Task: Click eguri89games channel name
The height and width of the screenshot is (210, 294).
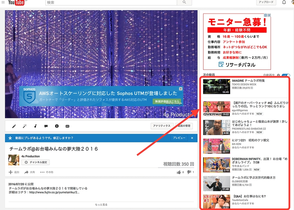Action: point(240,111)
